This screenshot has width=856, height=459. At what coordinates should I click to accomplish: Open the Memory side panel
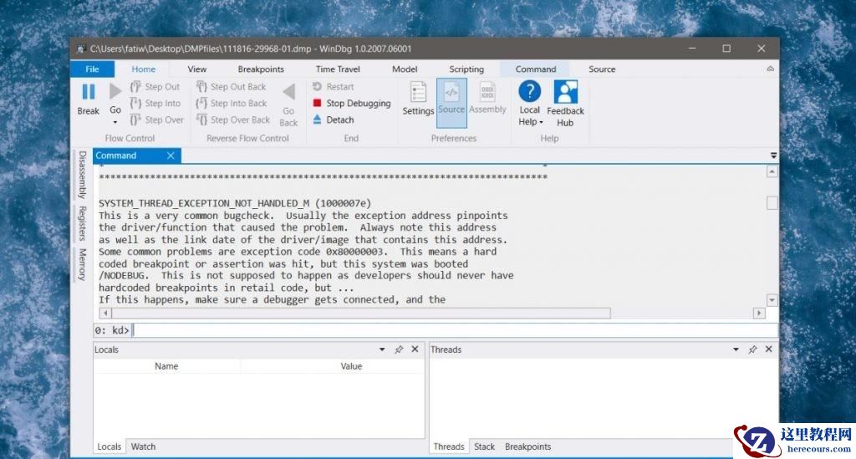click(x=82, y=264)
